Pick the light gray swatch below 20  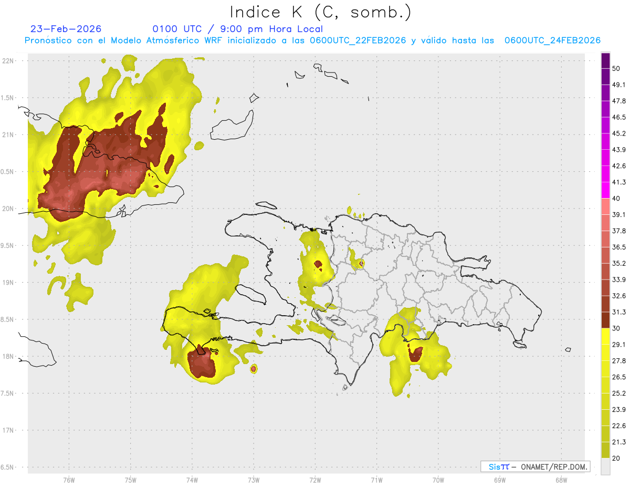pyautogui.click(x=605, y=467)
